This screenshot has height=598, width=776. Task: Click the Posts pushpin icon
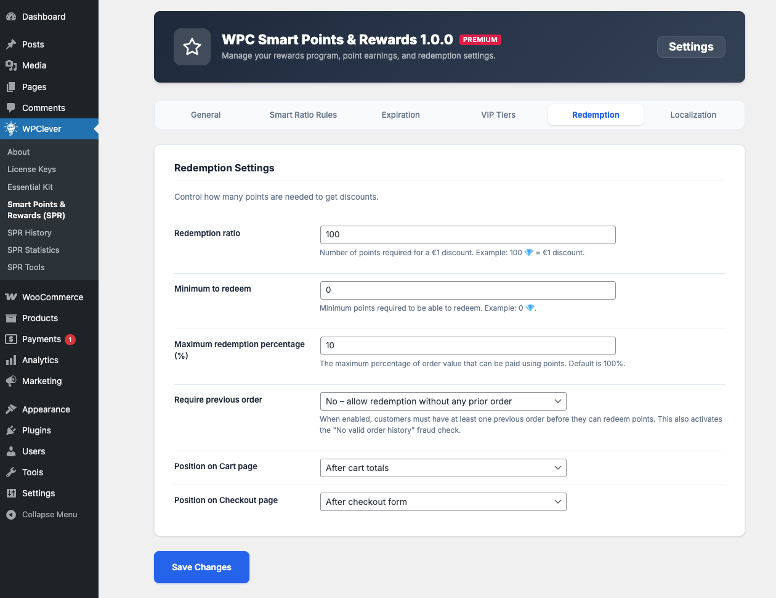(x=10, y=44)
